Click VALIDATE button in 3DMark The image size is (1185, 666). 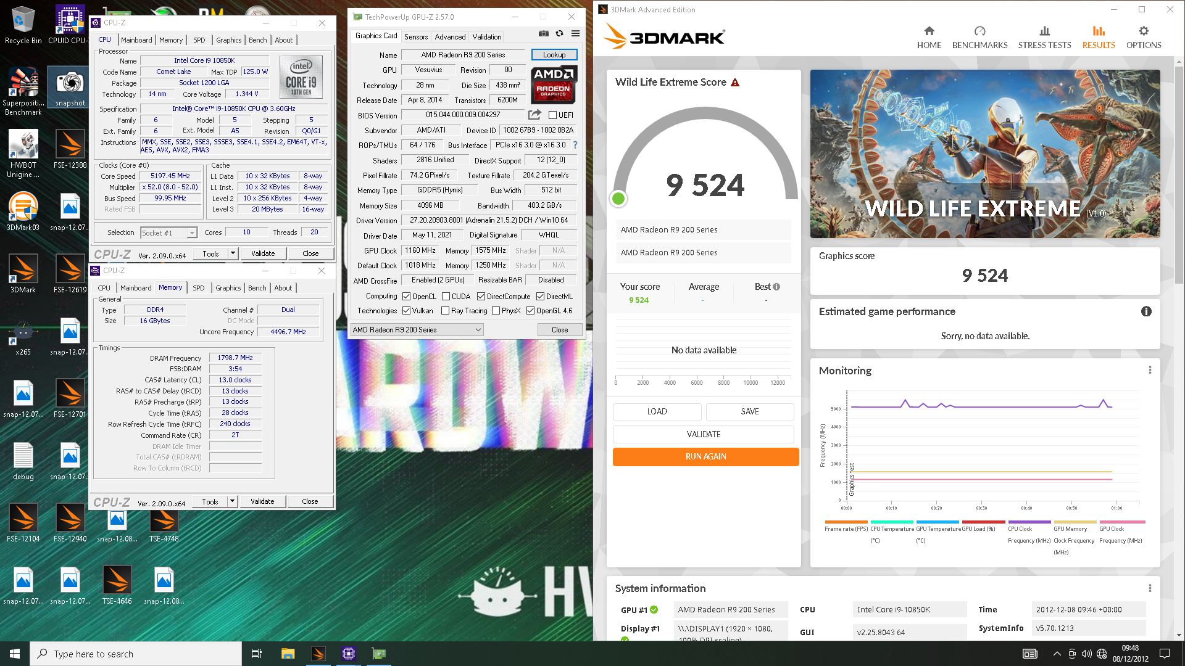pyautogui.click(x=704, y=434)
